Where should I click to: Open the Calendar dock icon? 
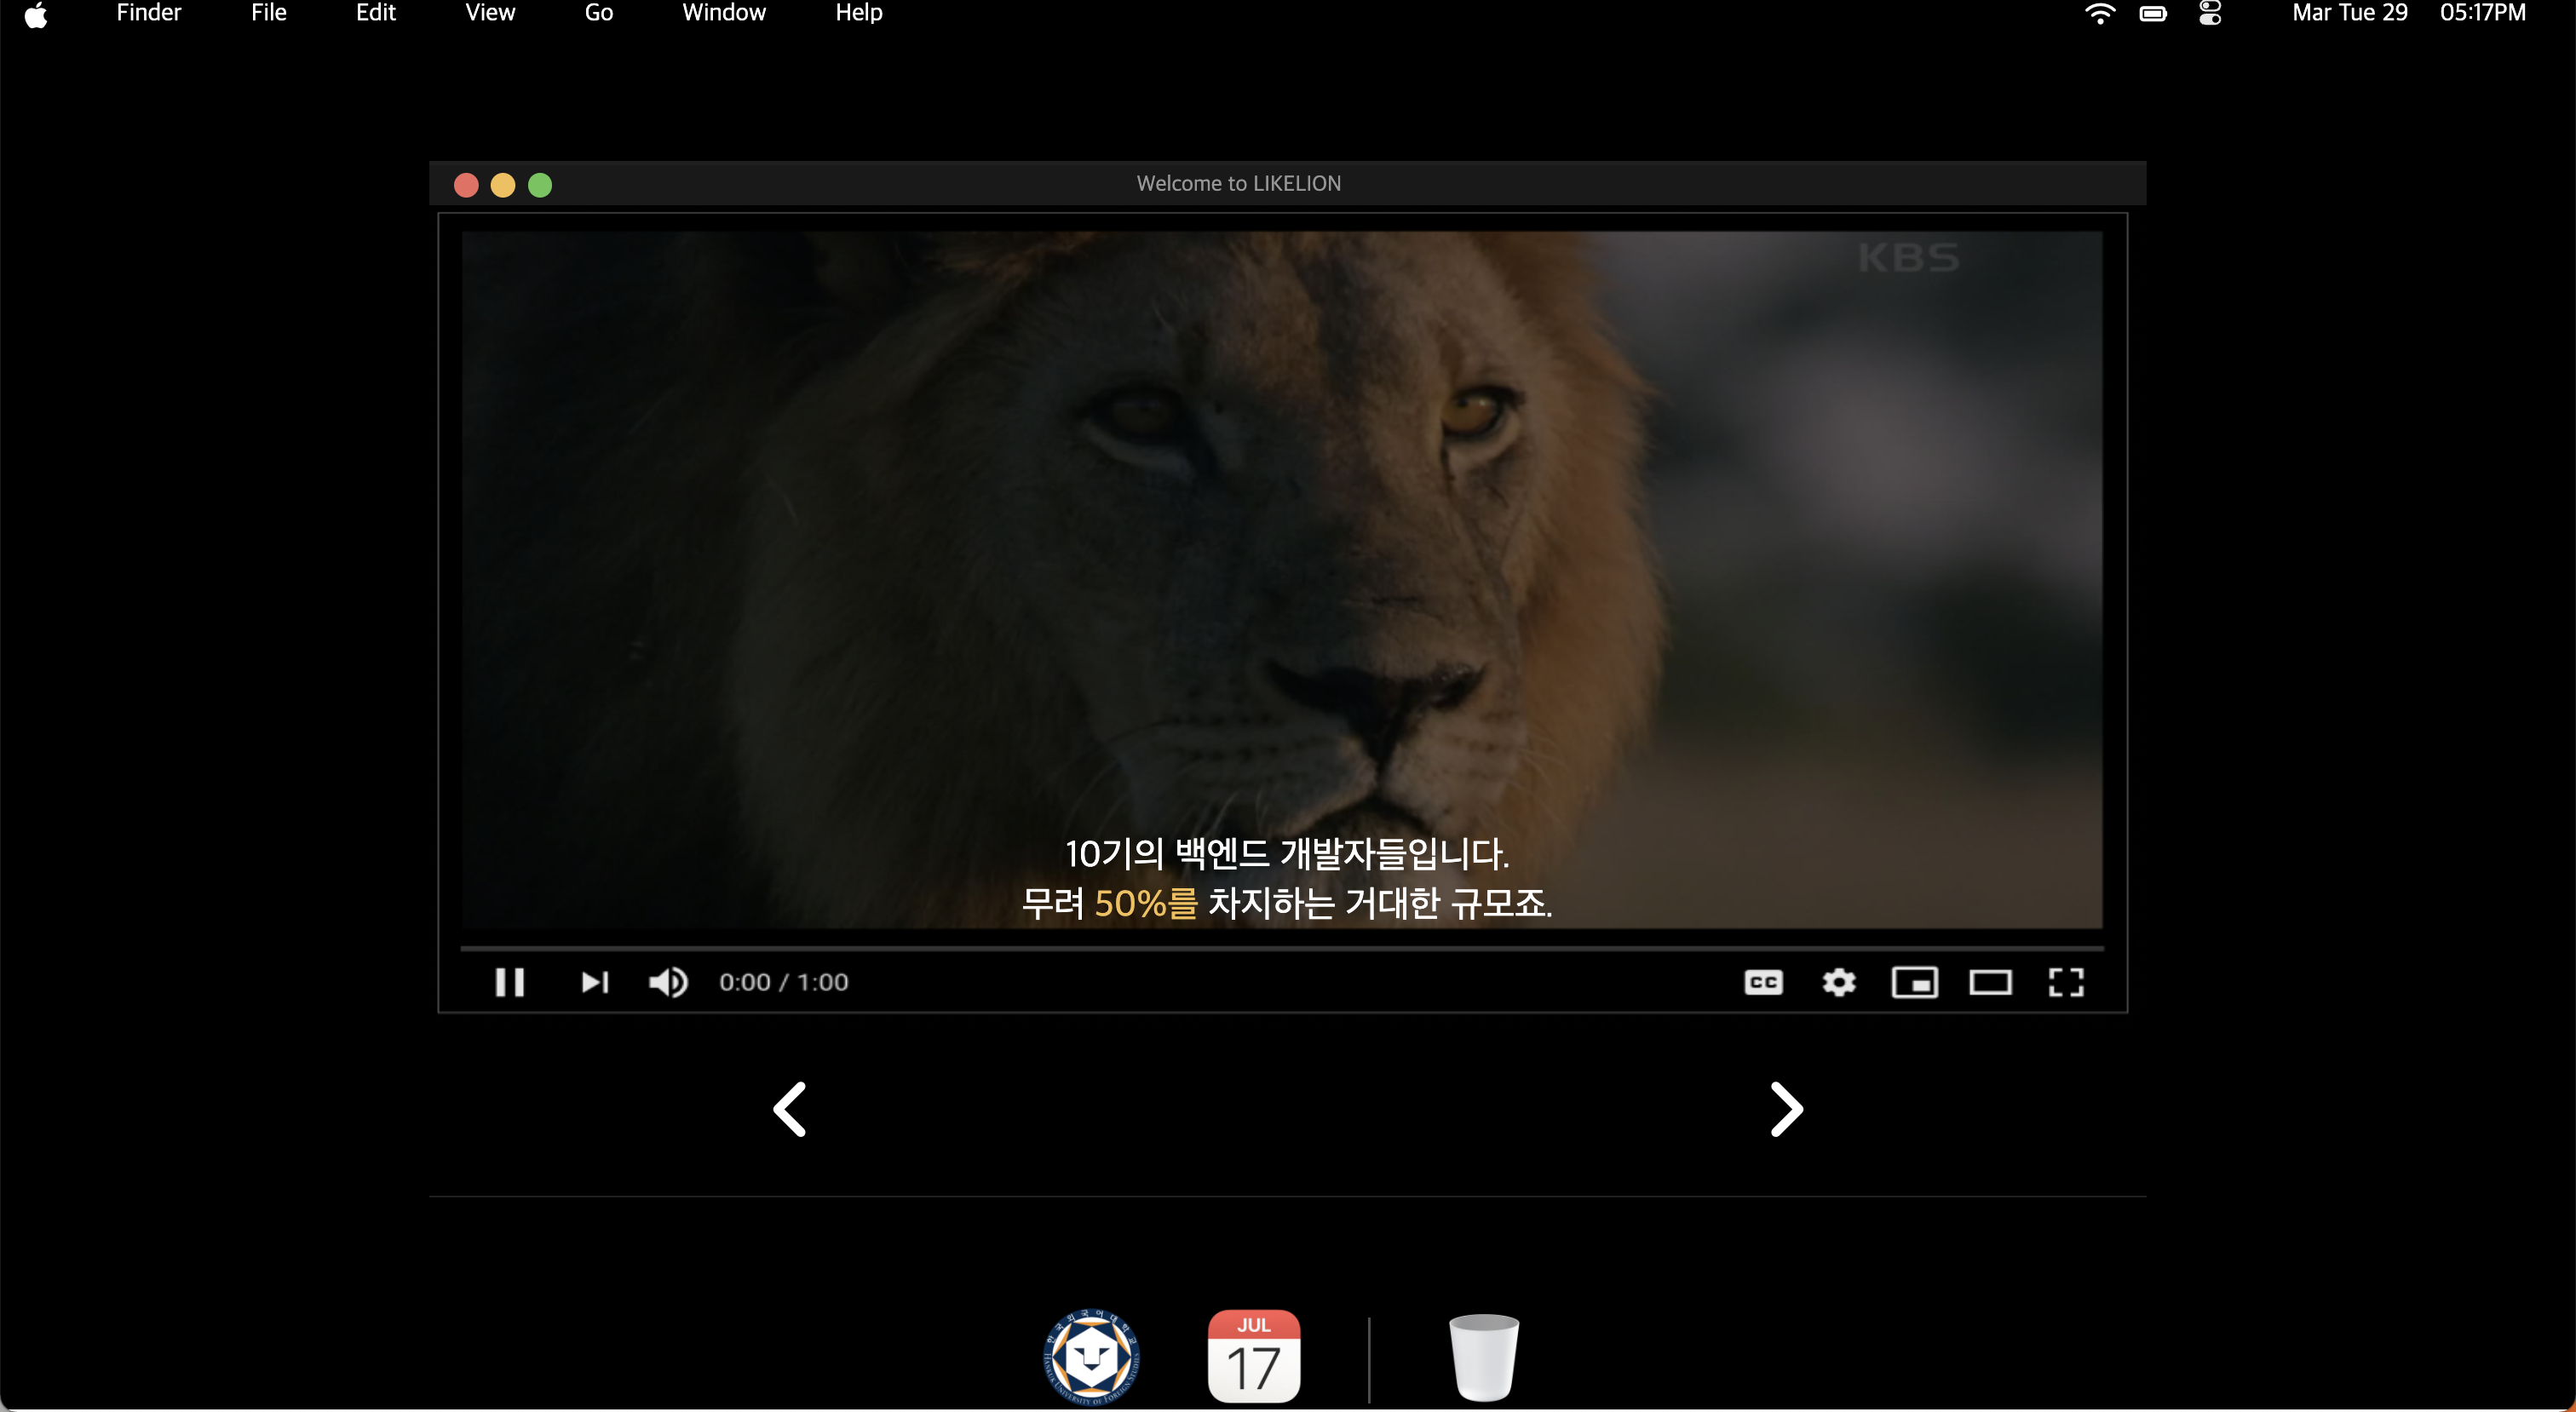click(1253, 1356)
